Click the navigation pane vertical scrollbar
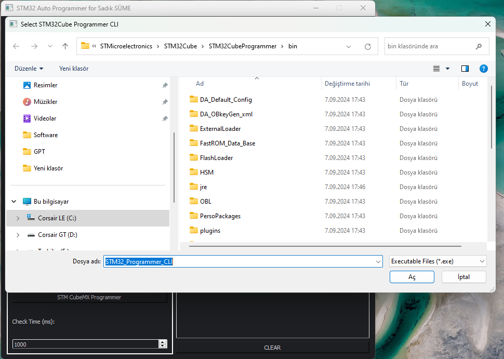504x359 pixels. click(x=174, y=167)
